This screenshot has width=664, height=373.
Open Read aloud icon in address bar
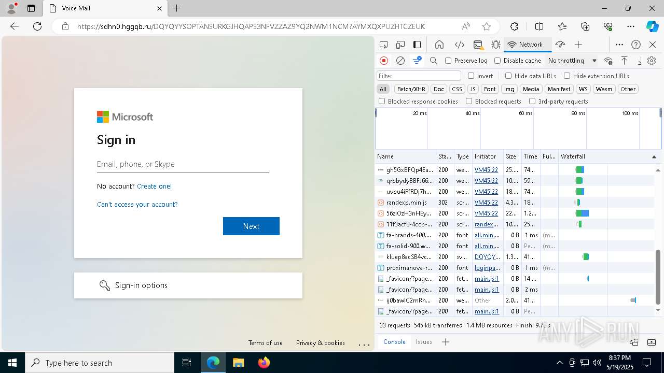[x=466, y=26]
